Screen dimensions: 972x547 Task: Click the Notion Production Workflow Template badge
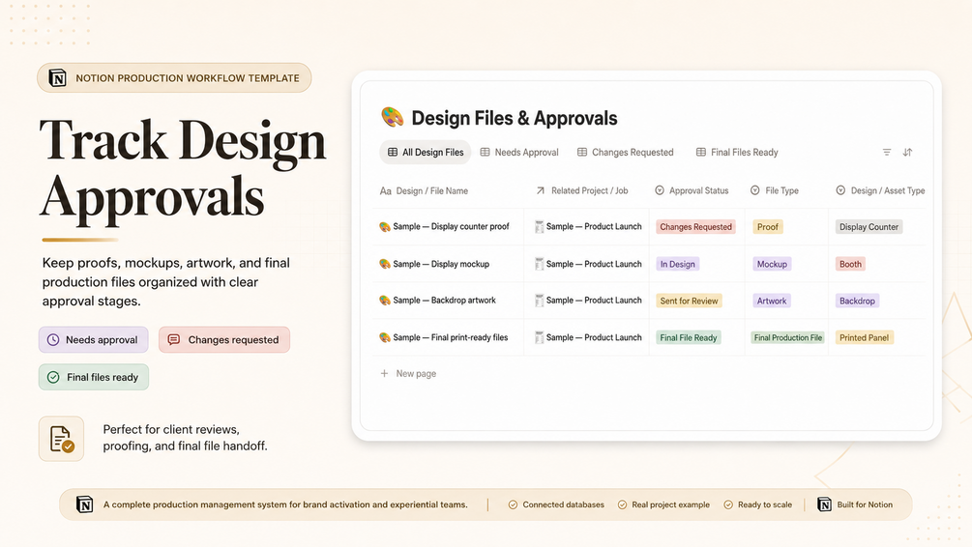click(x=174, y=78)
